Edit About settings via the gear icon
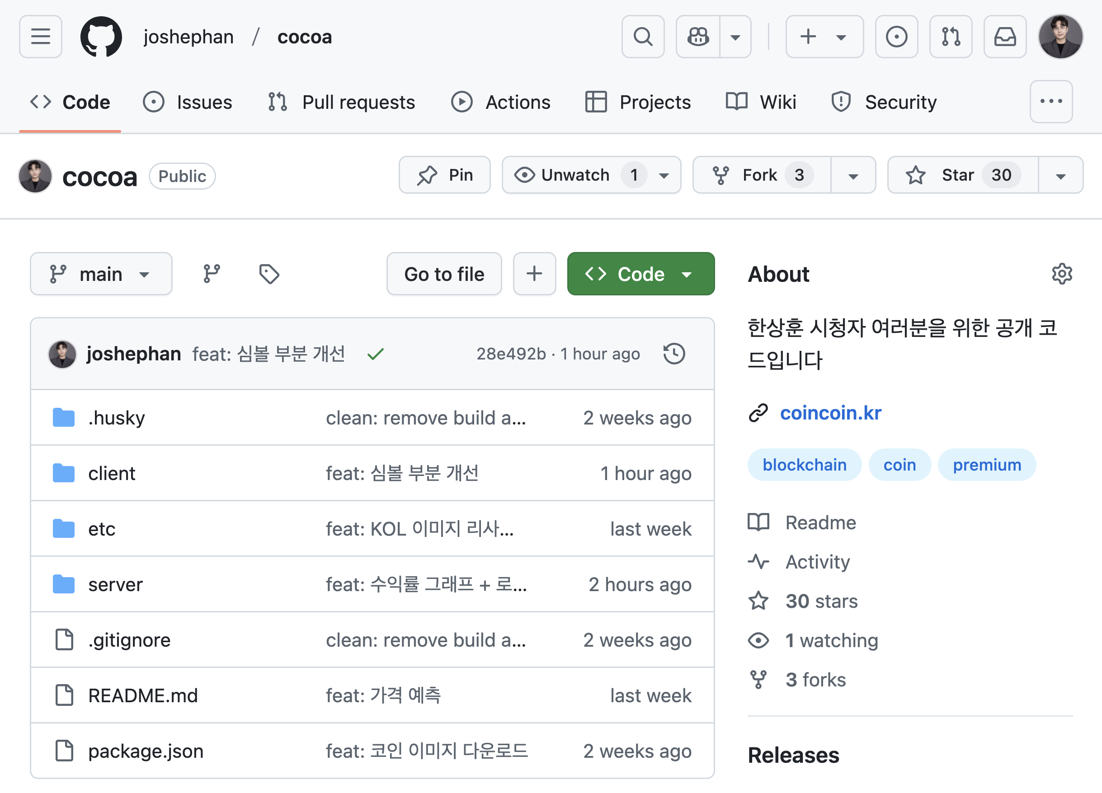 pyautogui.click(x=1062, y=274)
